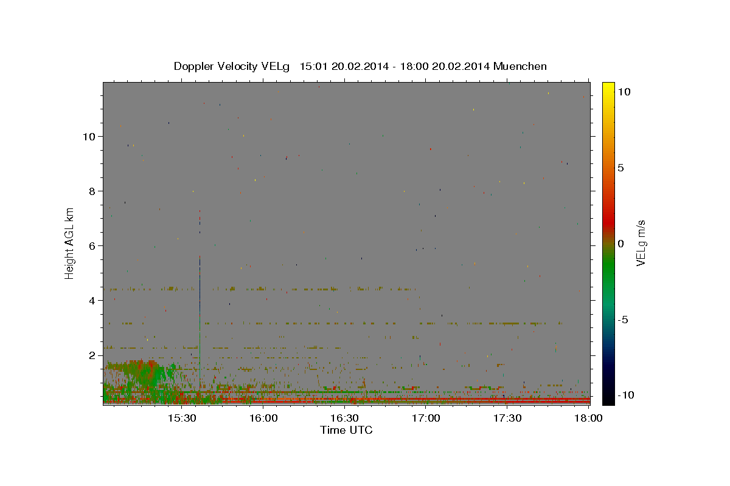Click the height tick label 8
Image resolution: width=730 pixels, height=486 pixels.
(92, 191)
